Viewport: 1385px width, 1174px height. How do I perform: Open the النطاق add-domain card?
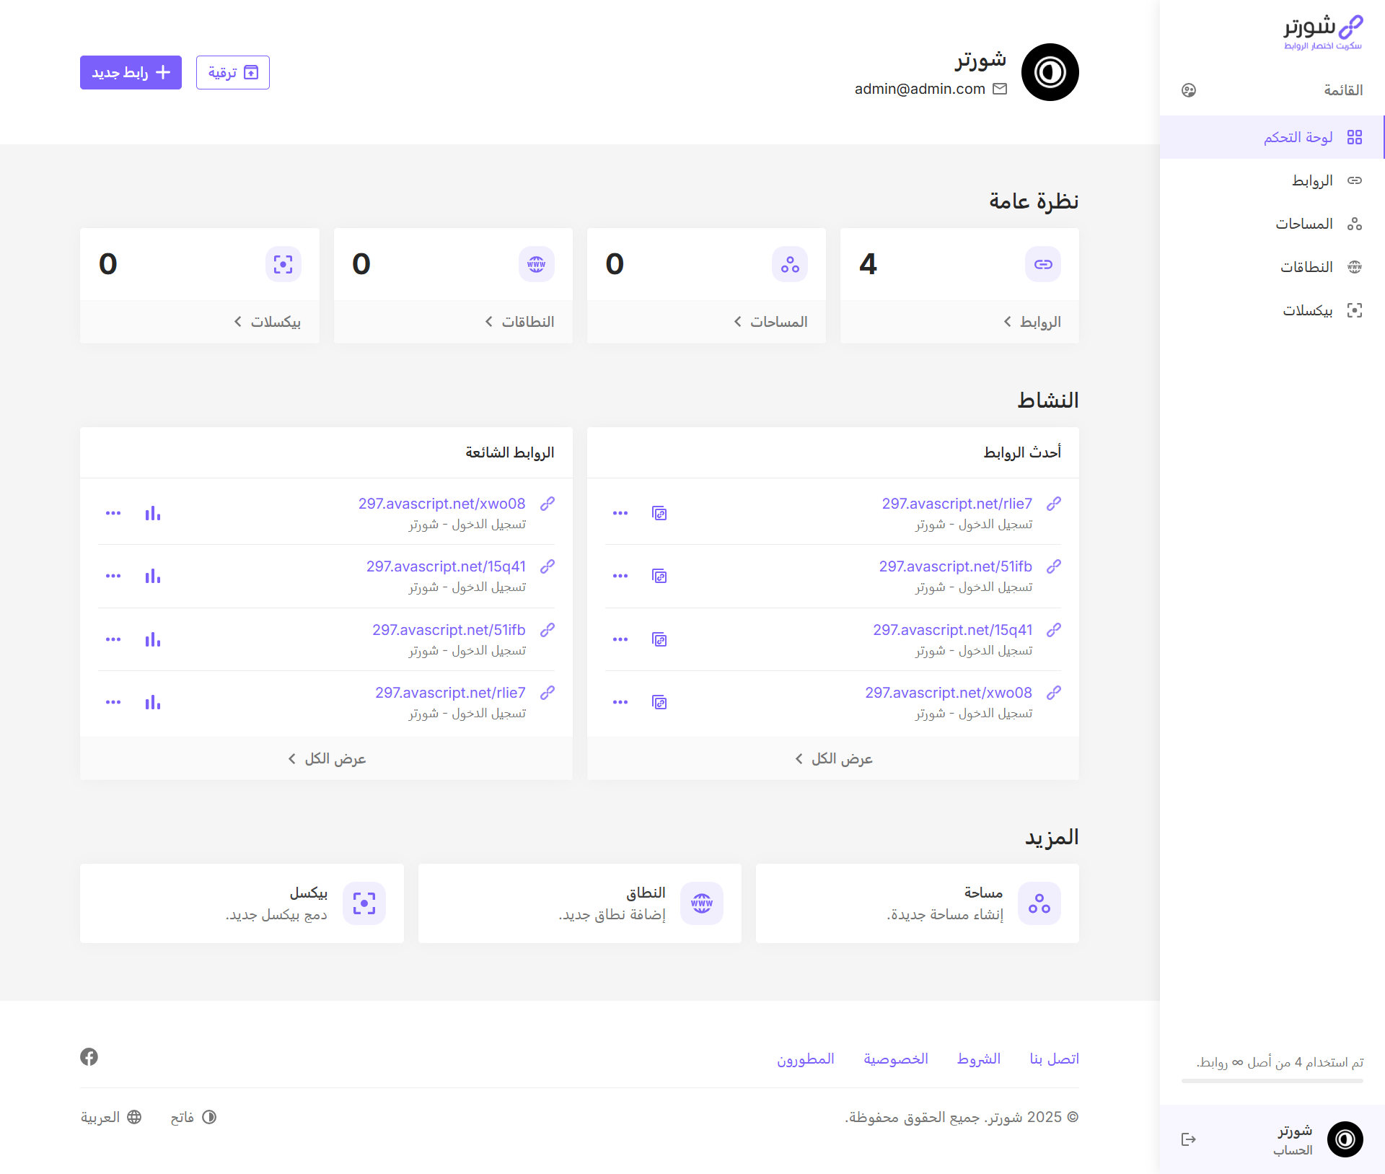(x=580, y=903)
